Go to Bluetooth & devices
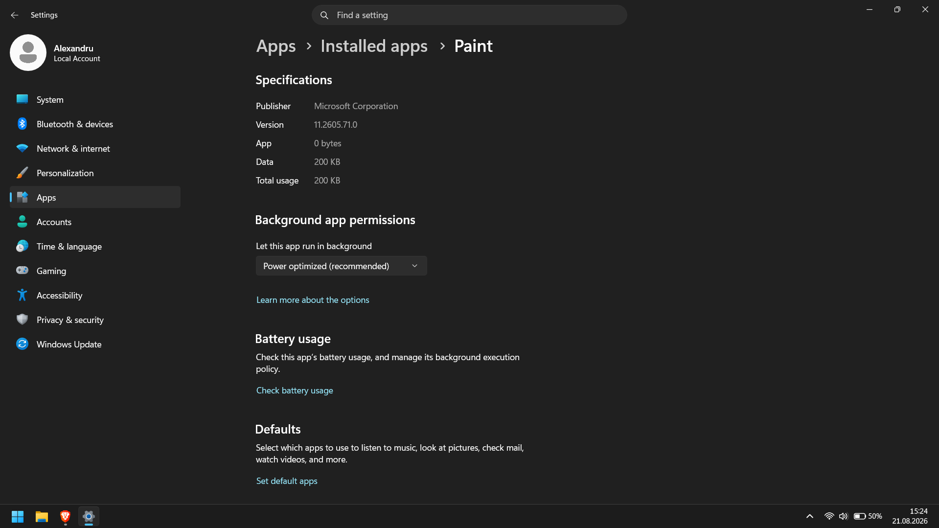The width and height of the screenshot is (939, 528). [x=95, y=124]
